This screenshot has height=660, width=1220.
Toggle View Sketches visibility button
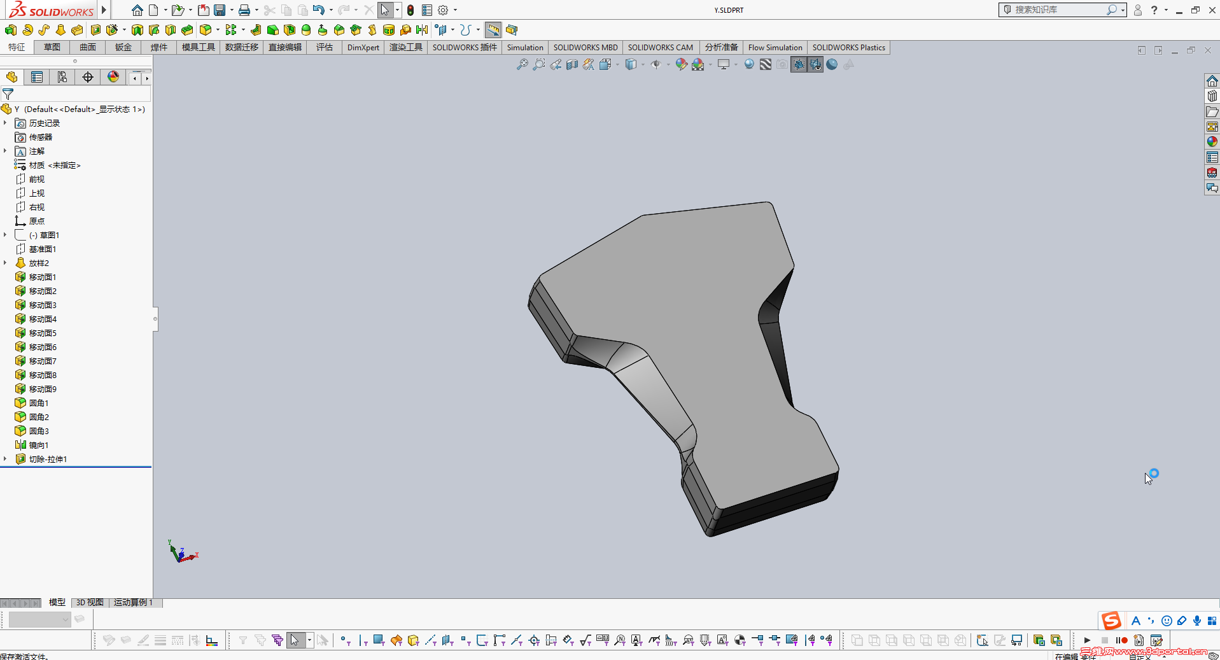[x=799, y=64]
